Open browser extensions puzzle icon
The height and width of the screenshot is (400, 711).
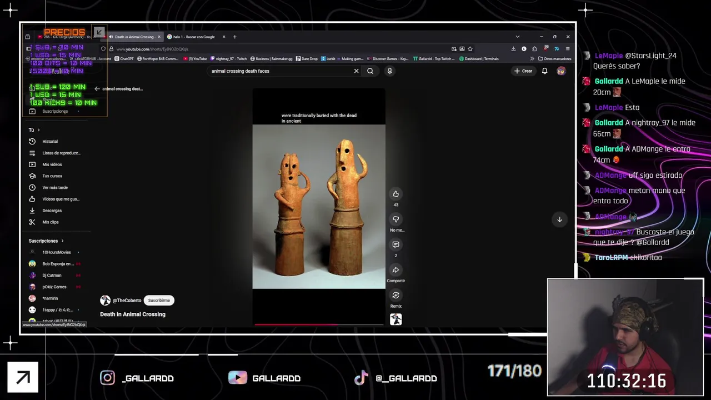click(x=534, y=49)
